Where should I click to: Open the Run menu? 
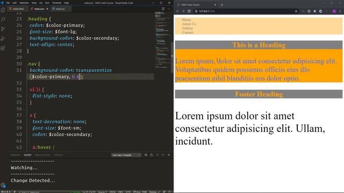(47, 3)
